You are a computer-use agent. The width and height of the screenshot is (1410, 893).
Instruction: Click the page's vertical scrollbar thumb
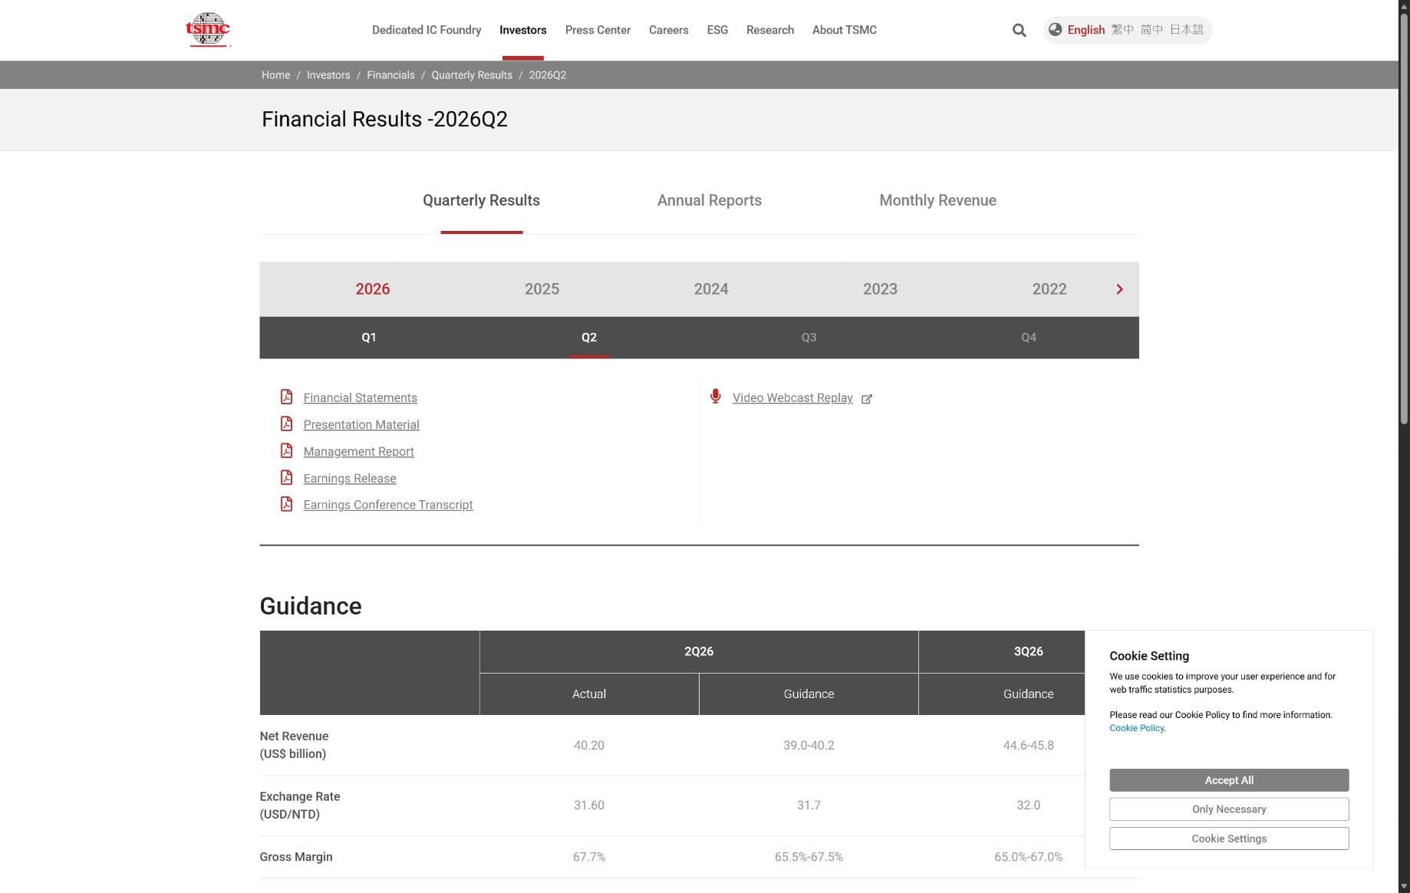[1404, 219]
